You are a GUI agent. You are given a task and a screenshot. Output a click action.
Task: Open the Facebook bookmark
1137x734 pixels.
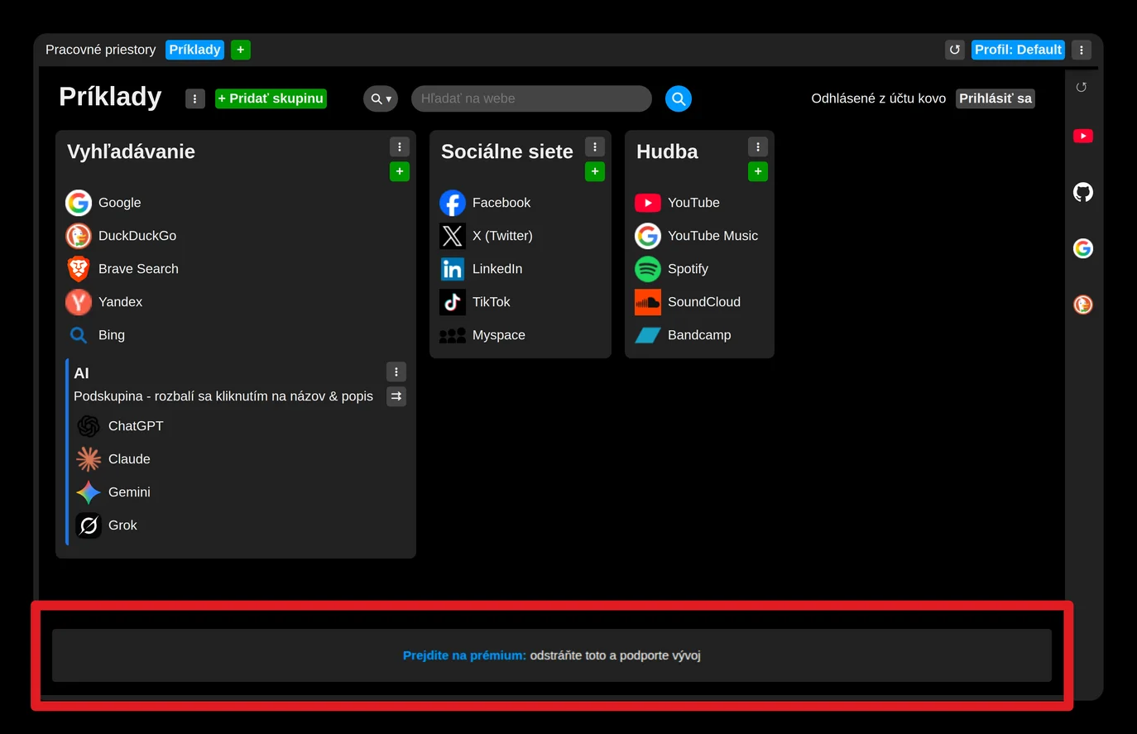pyautogui.click(x=486, y=203)
